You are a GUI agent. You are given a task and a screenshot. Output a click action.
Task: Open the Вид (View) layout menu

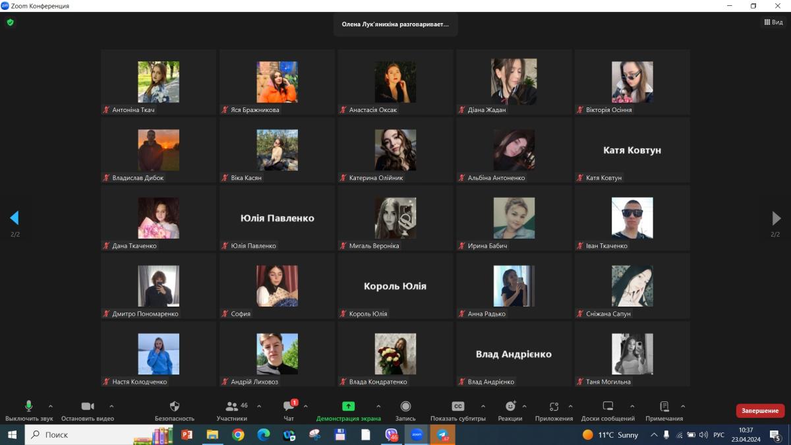pyautogui.click(x=773, y=22)
